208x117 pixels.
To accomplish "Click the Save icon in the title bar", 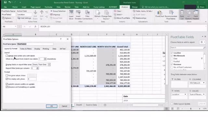I will click(5, 2).
